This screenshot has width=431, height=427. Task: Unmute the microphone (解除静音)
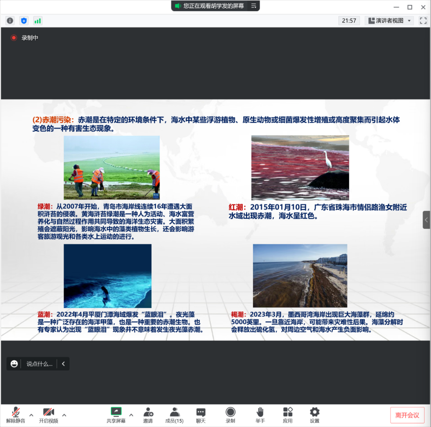click(x=15, y=415)
